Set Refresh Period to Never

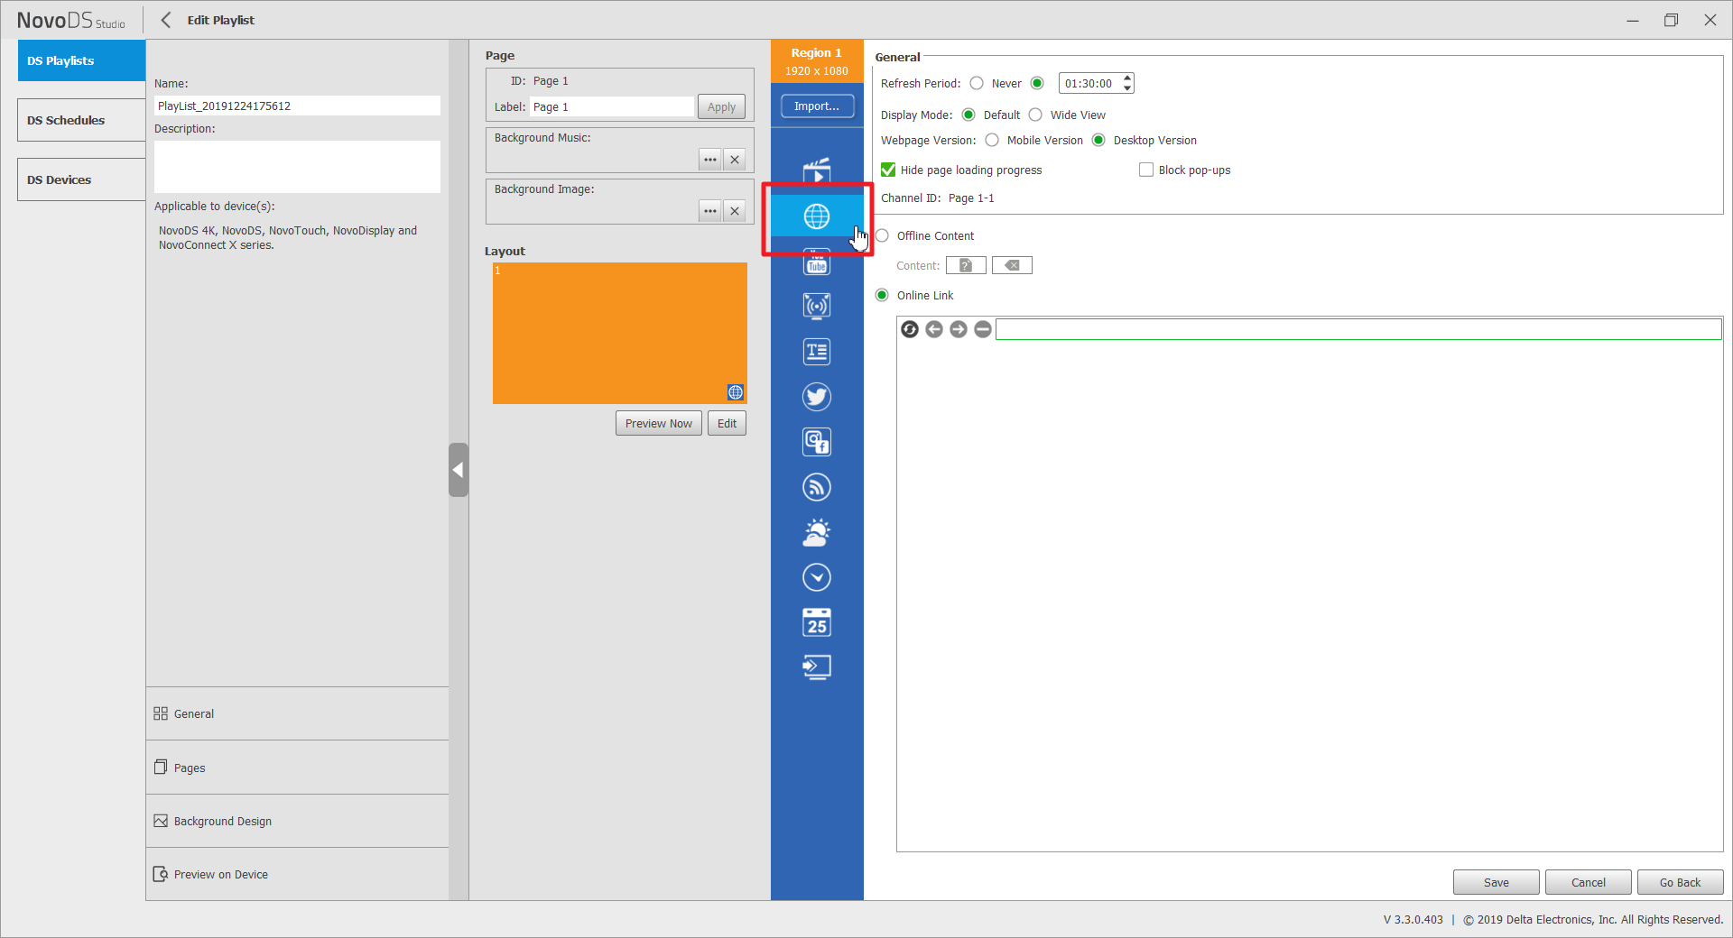click(977, 83)
